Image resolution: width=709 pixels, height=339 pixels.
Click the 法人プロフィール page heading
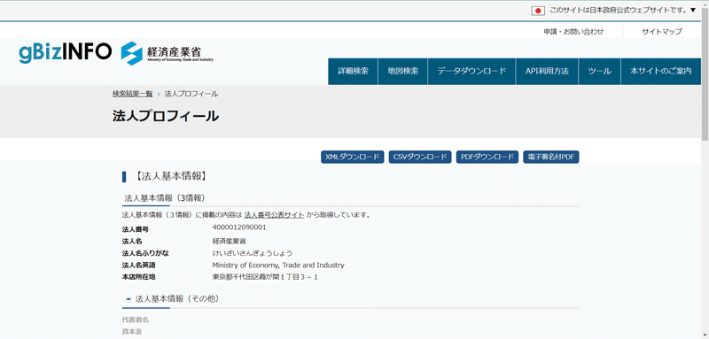point(166,116)
